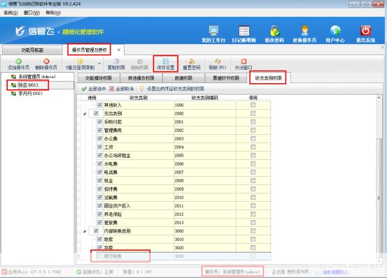Collapse the 支出类别 tree node

point(85,114)
